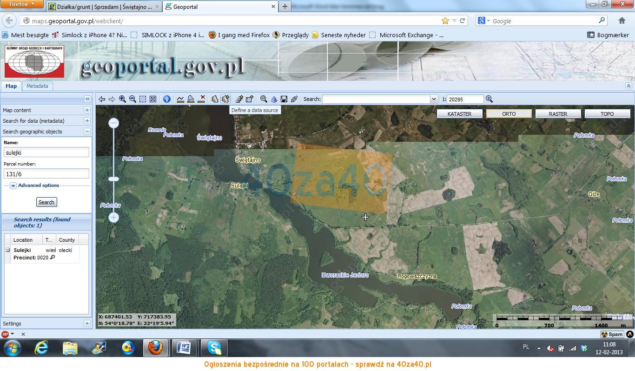Open the toolbar Search dropdown arrow
Viewport: 635px width, 371px height.
pos(434,99)
